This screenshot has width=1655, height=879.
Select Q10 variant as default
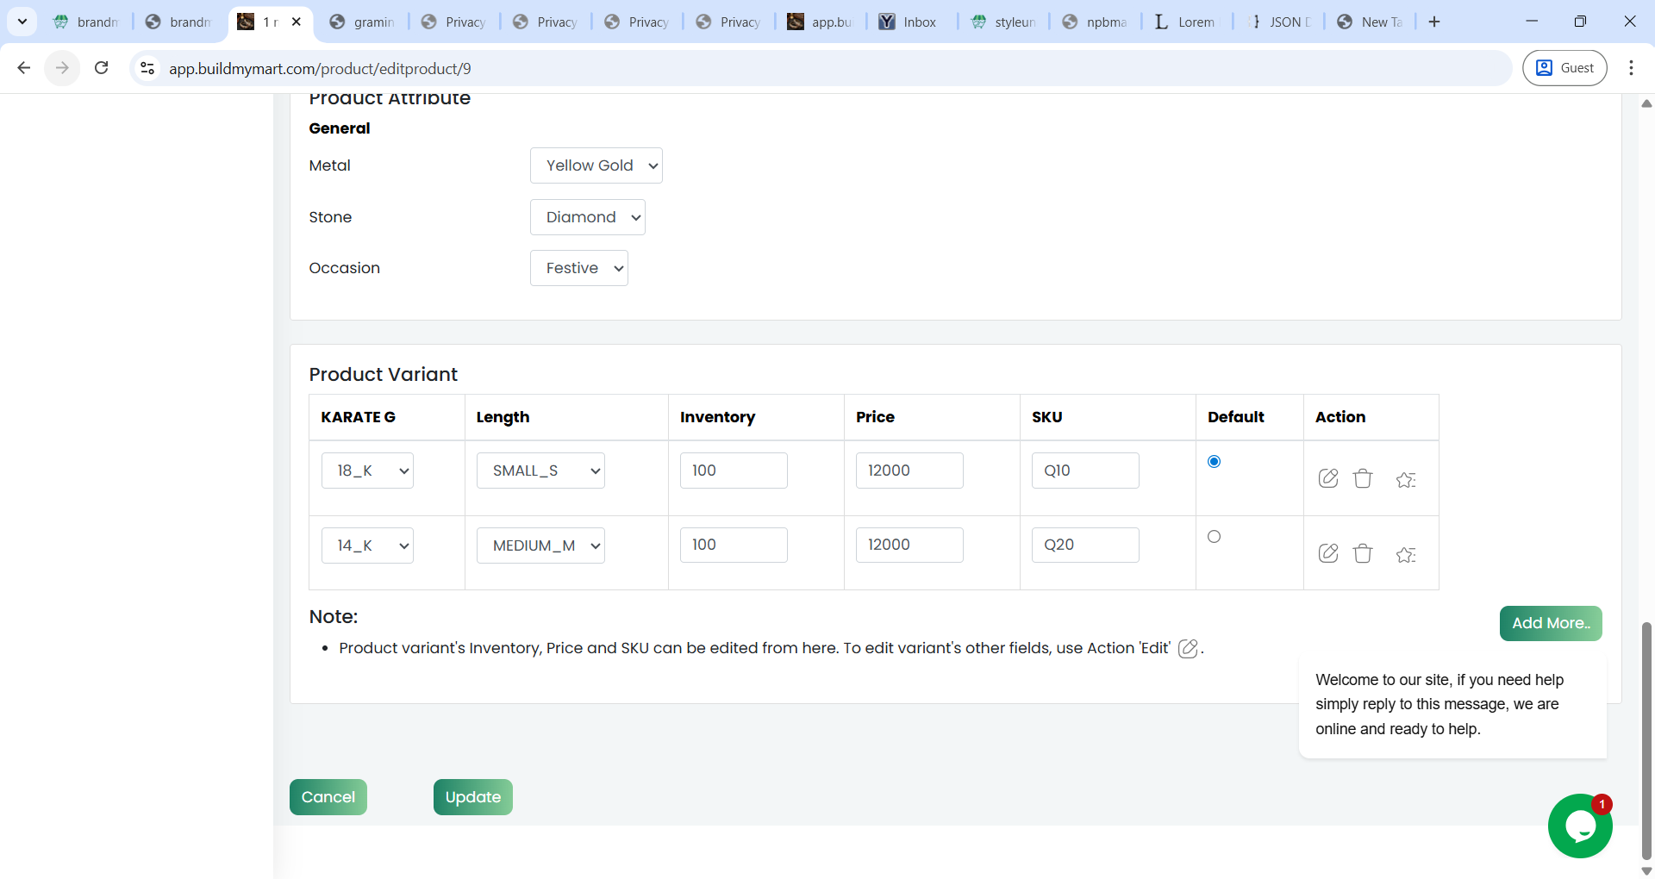tap(1214, 462)
